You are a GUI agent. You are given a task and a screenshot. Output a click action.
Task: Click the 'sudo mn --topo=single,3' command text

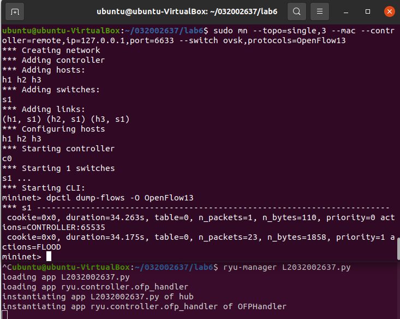coord(270,31)
